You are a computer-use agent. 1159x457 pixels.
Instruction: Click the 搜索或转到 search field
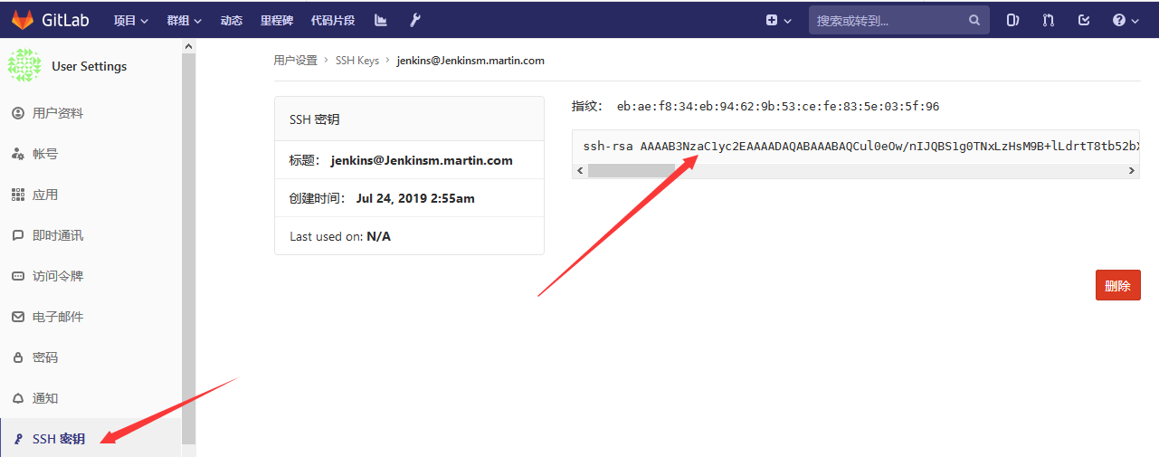(x=887, y=20)
